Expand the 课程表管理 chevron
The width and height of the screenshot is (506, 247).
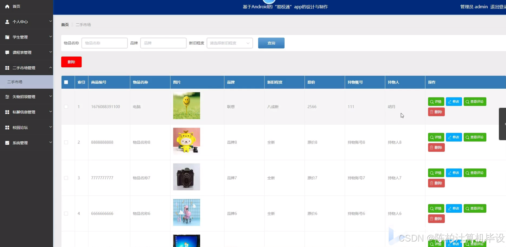[x=51, y=52]
